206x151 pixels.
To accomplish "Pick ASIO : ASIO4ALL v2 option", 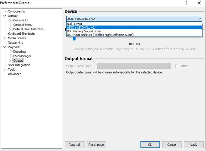I will [x=81, y=28].
